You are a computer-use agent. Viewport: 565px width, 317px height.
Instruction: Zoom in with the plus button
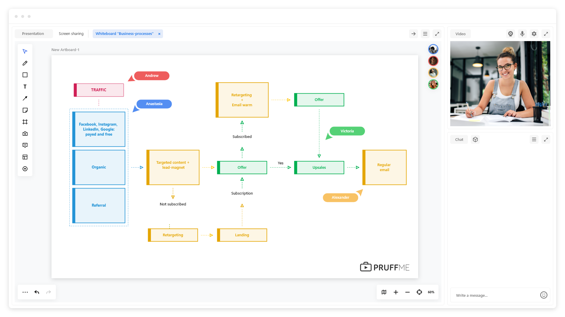click(396, 292)
